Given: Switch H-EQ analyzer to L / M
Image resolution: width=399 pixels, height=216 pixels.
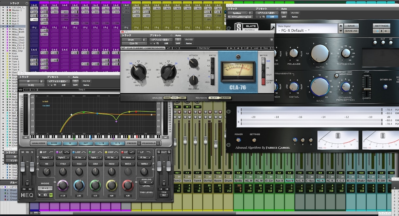Looking at the screenshot, I should coord(102,143).
